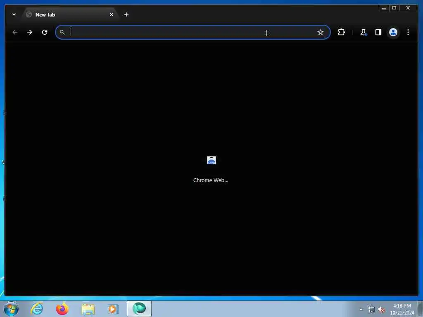Viewport: 423px width, 317px height.
Task: Open the three-dot Chrome menu
Action: pos(408,32)
